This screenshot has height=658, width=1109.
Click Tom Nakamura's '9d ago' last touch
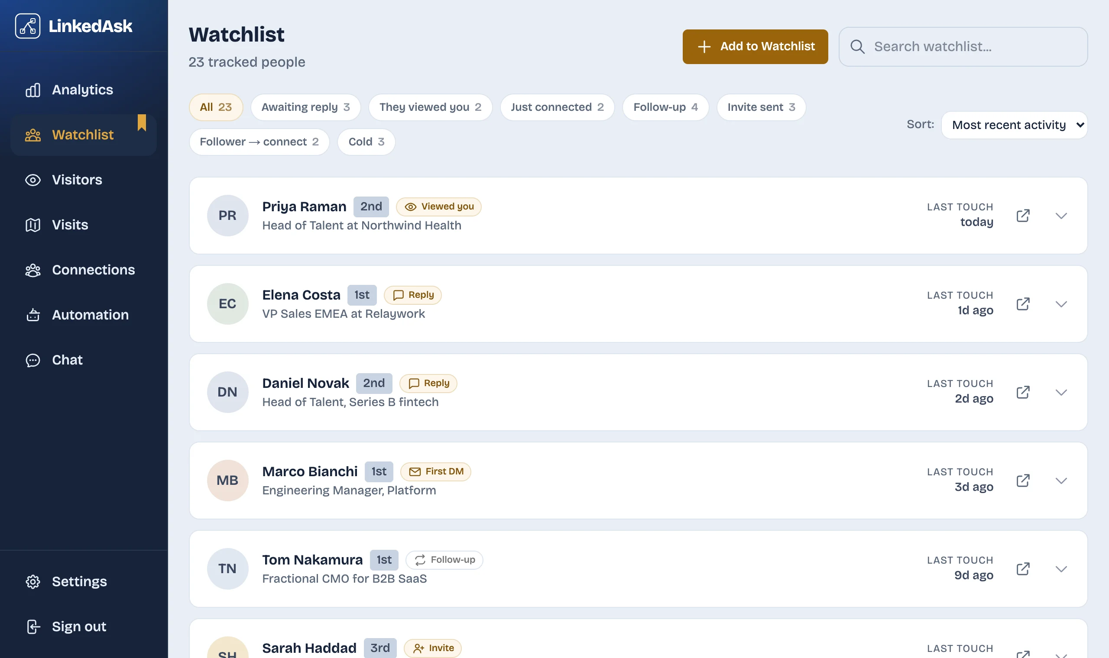pos(974,575)
